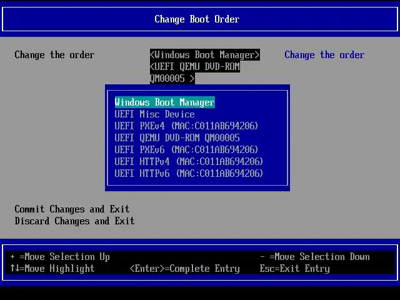Click the '- =Move Selection Down' hint

point(315,257)
